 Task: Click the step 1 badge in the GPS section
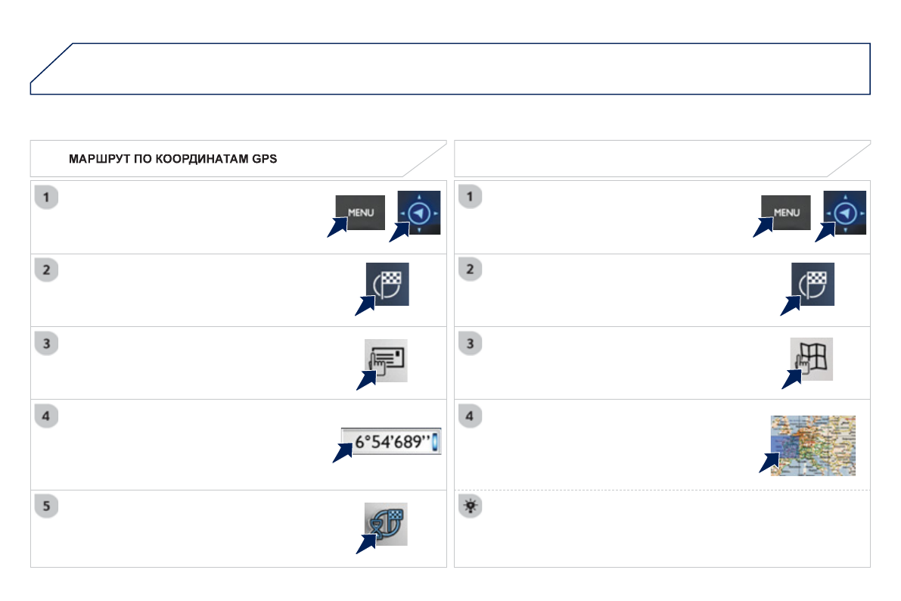tap(46, 198)
